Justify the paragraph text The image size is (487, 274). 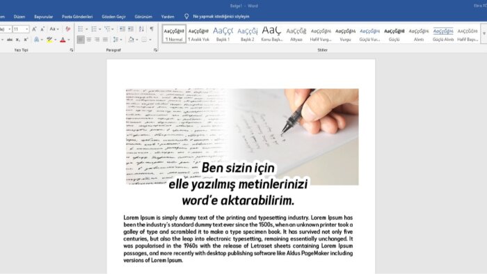tap(105, 40)
